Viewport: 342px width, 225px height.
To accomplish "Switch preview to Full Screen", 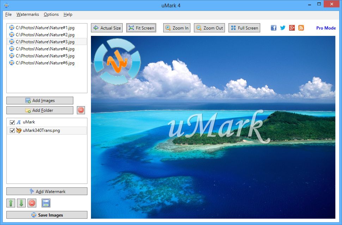I will coord(244,28).
